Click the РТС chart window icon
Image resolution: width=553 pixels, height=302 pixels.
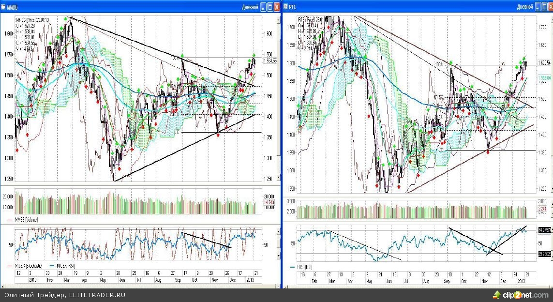coord(285,7)
